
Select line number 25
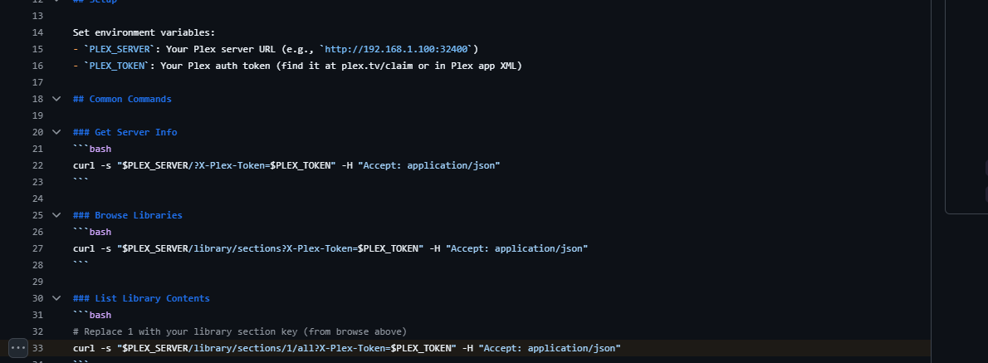37,215
